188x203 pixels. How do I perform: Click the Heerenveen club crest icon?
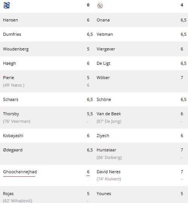tap(6, 5)
